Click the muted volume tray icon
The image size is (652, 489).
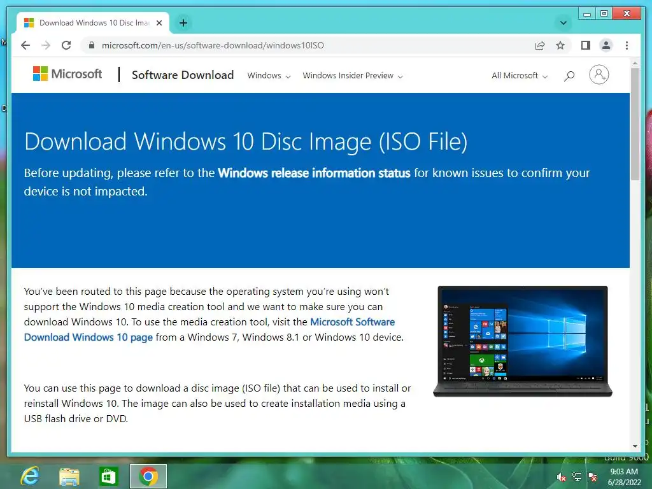561,477
